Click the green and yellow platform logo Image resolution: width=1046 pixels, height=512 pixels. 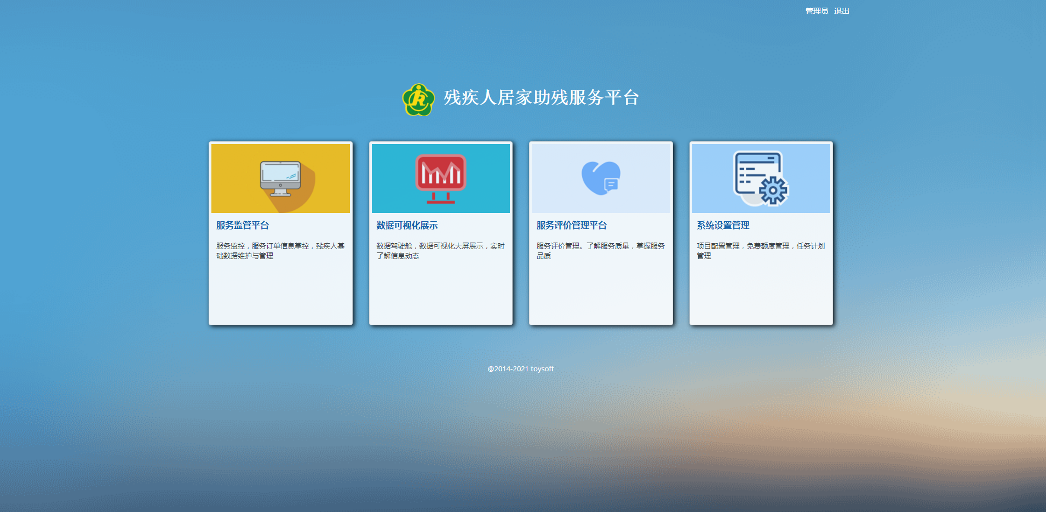(418, 99)
